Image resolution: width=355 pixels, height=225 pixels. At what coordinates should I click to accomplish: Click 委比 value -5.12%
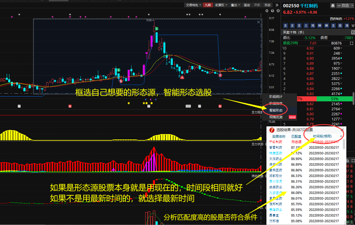point(309,38)
